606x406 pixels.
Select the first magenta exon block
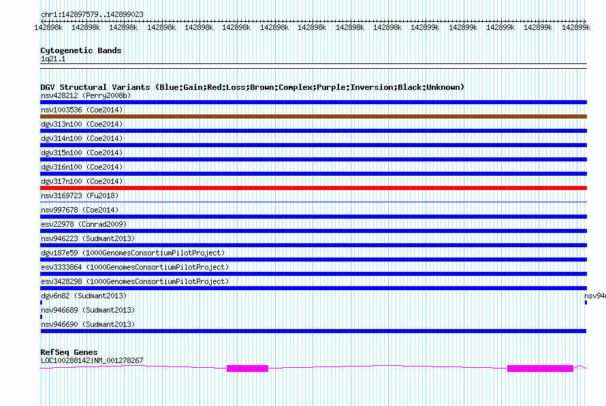click(247, 369)
